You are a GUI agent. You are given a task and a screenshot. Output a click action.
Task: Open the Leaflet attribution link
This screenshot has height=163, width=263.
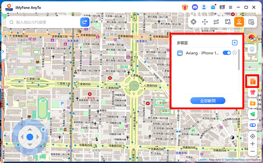click(x=202, y=160)
